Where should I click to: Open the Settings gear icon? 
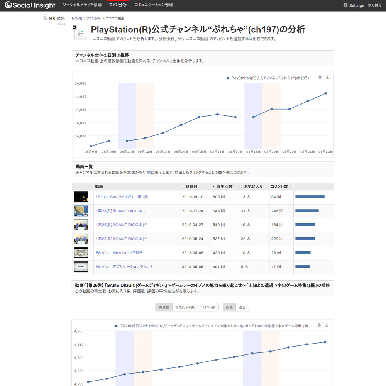[x=345, y=5]
